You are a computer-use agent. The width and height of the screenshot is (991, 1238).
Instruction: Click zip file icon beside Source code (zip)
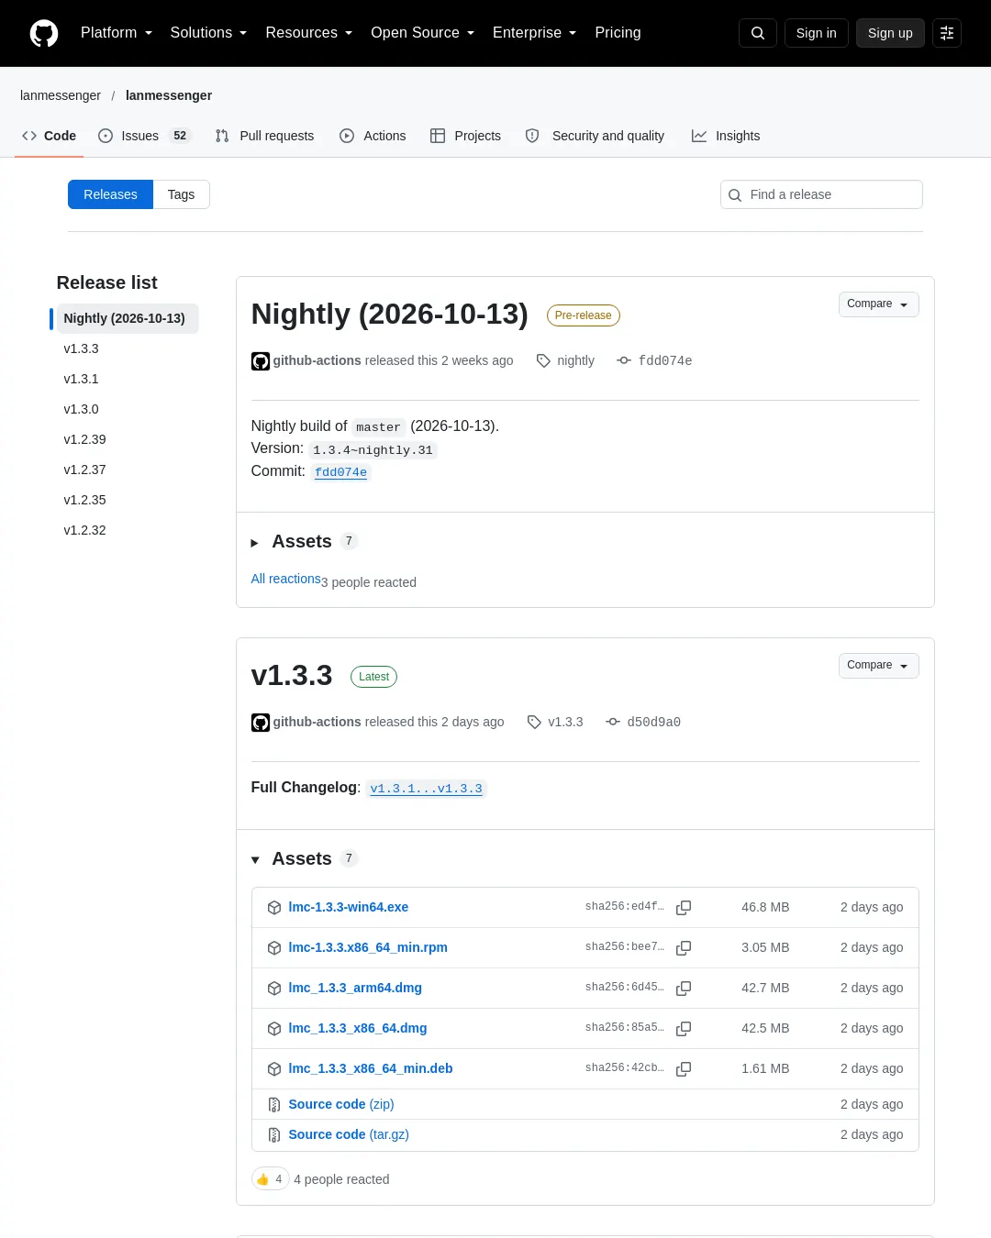pyautogui.click(x=274, y=1105)
